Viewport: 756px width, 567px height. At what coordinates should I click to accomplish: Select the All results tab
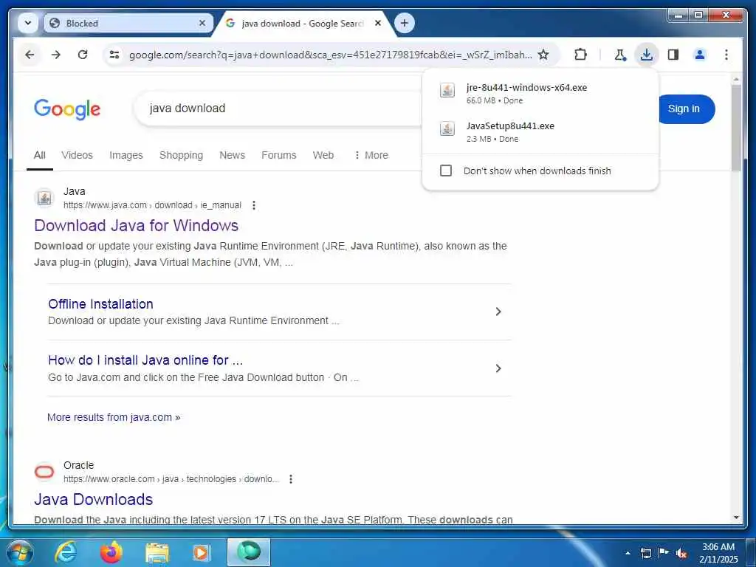(x=40, y=155)
